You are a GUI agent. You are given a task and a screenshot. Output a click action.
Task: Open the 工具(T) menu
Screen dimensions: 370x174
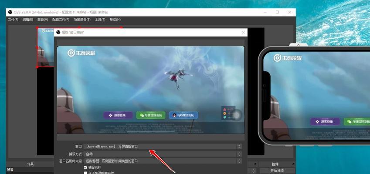click(x=100, y=20)
